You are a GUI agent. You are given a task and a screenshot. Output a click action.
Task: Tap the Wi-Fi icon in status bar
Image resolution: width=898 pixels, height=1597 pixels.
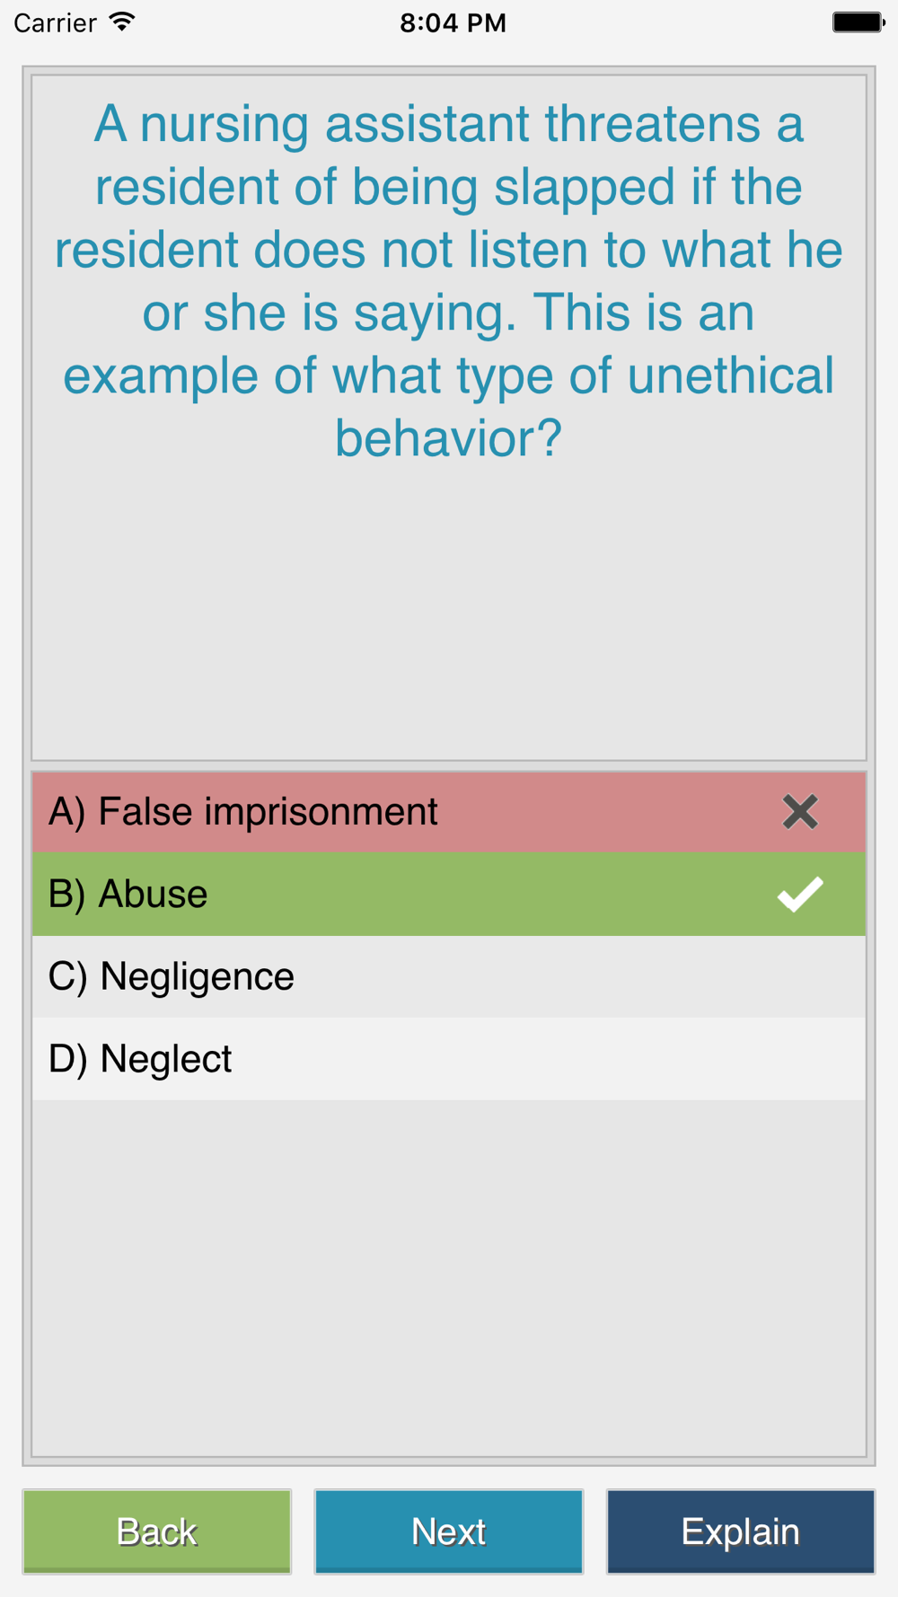coord(122,22)
